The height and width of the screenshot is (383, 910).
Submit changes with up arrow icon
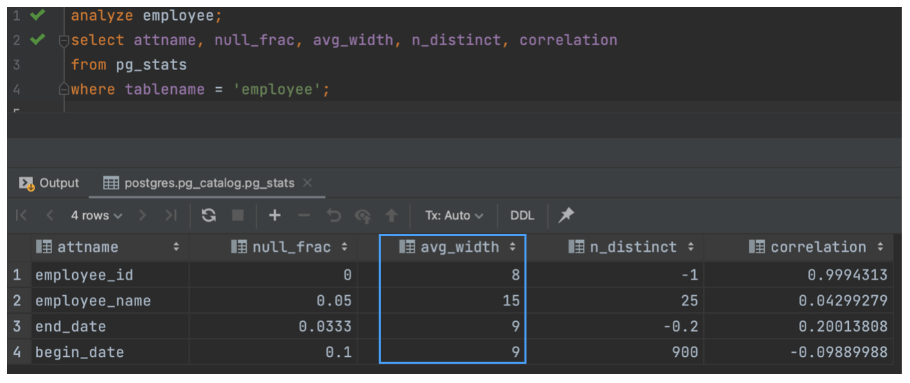(x=392, y=216)
